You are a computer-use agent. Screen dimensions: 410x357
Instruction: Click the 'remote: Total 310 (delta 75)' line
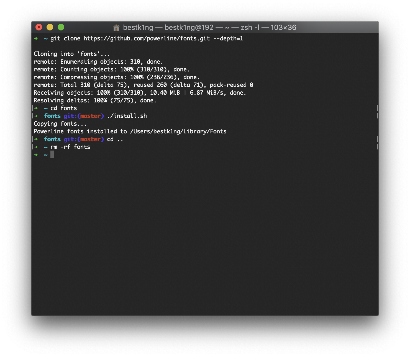coord(143,85)
